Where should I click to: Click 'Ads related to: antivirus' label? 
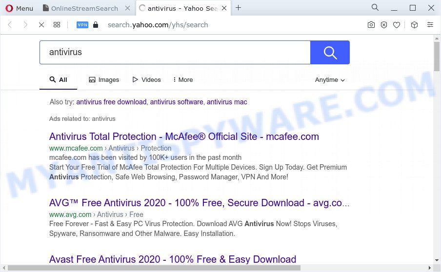click(82, 118)
